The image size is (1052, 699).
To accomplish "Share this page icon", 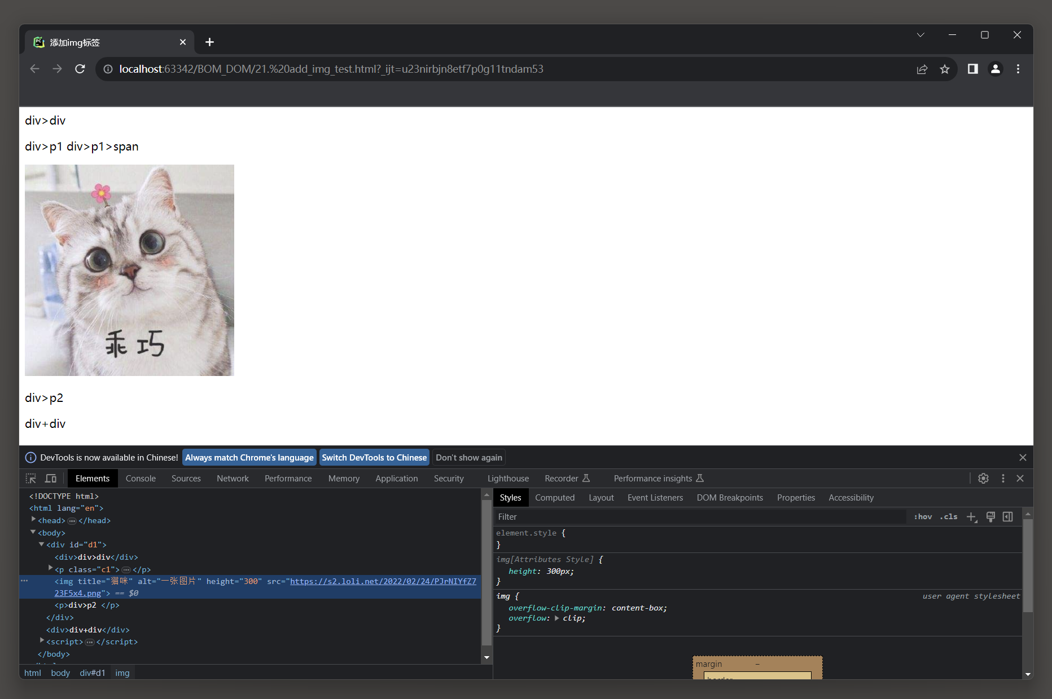I will click(922, 69).
